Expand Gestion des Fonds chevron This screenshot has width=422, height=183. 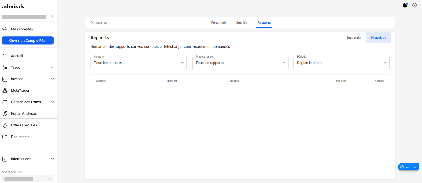[x=52, y=102]
